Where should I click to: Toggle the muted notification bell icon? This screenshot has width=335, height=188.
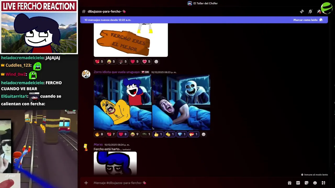click(310, 11)
